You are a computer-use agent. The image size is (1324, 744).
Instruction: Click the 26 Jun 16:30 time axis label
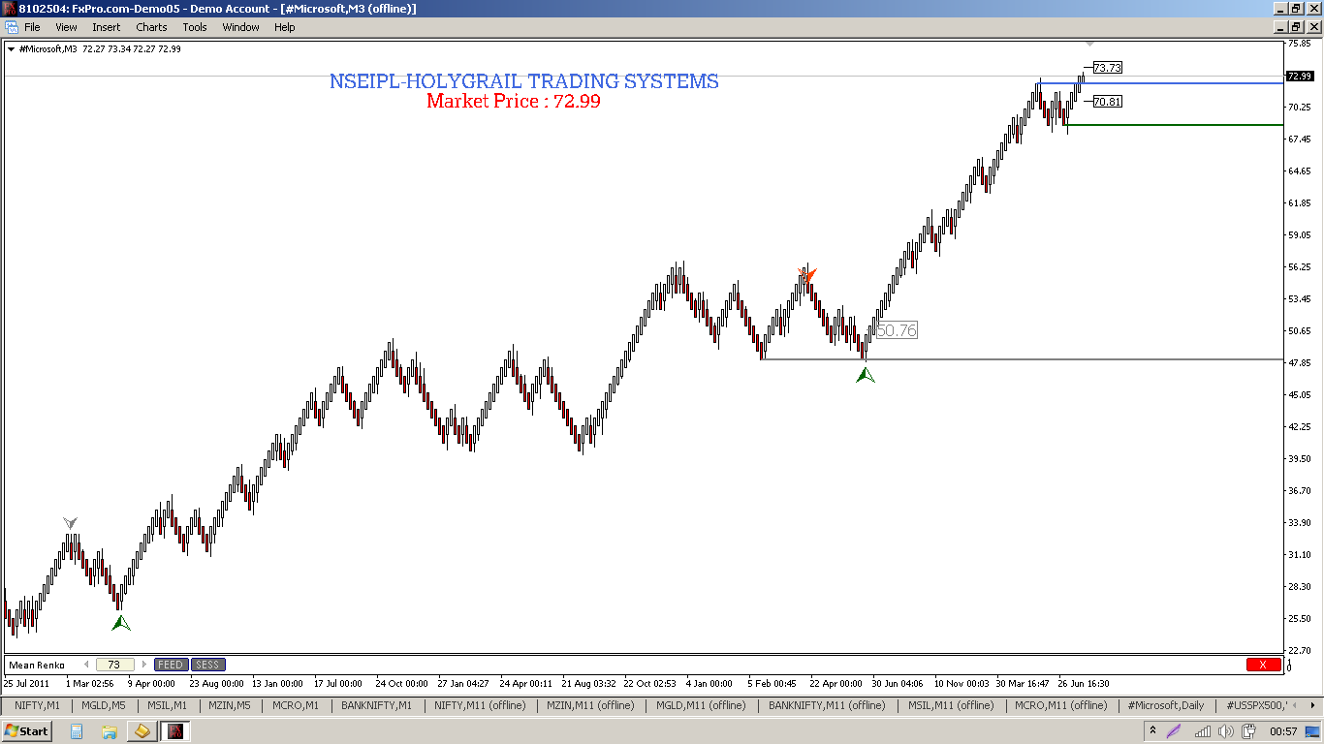coord(1084,683)
